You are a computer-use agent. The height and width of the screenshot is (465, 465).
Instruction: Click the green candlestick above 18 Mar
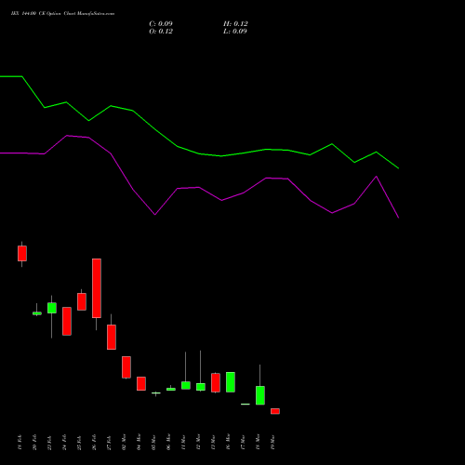click(260, 395)
